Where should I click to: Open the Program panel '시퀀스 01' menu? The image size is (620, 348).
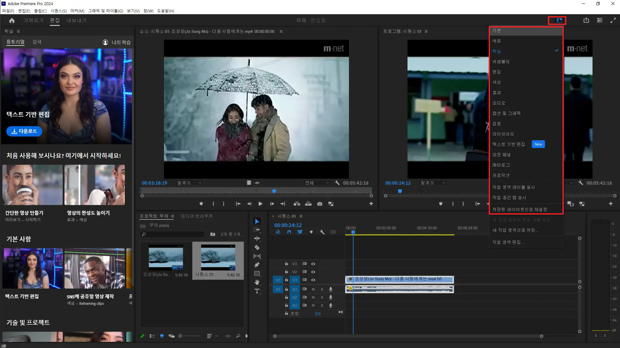426,31
